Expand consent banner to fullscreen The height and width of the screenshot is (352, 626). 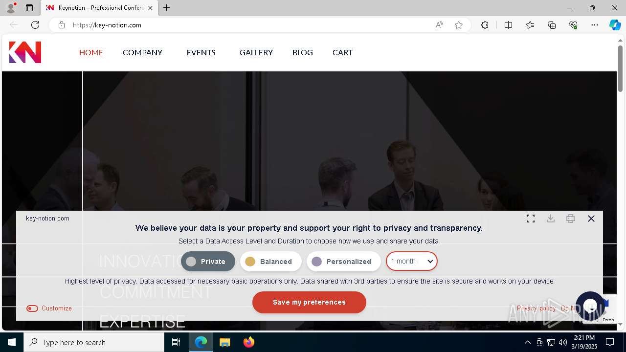531,219
